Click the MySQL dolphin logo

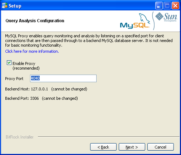point(135,21)
